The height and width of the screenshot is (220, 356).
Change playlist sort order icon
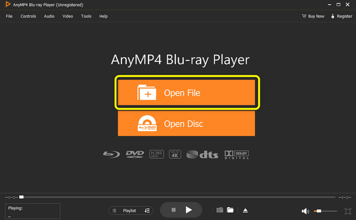coord(147,211)
